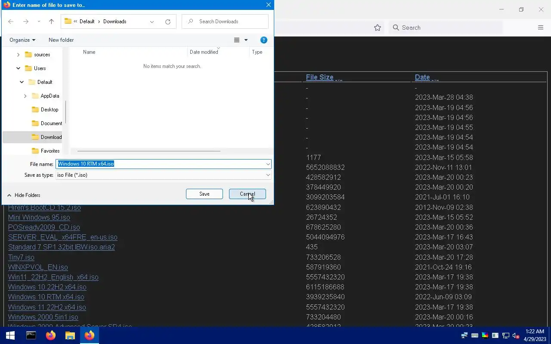The width and height of the screenshot is (551, 344).
Task: Go forward in the save dialog
Action: pos(26,21)
